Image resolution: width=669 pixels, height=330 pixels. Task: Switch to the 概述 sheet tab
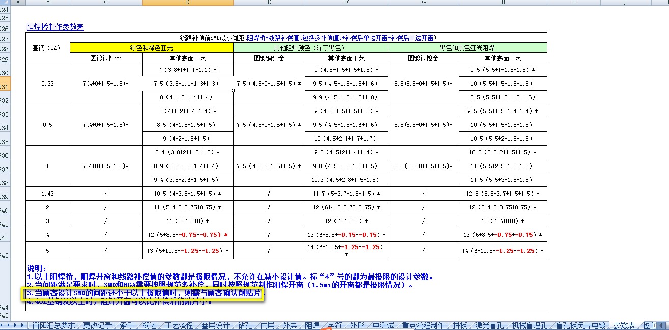(x=150, y=325)
